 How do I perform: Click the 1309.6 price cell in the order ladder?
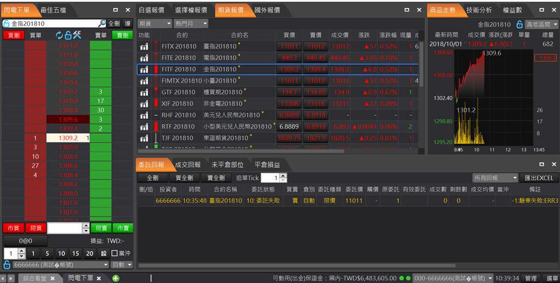68,119
